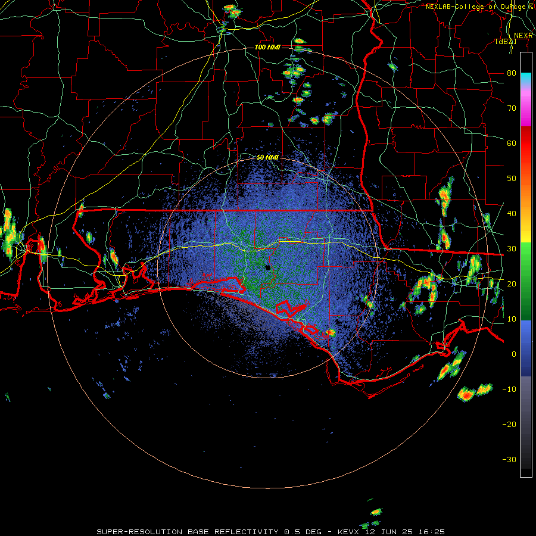Click the 10 value on dBZ scale
Screen dimensions: 536x536
pyautogui.click(x=512, y=319)
